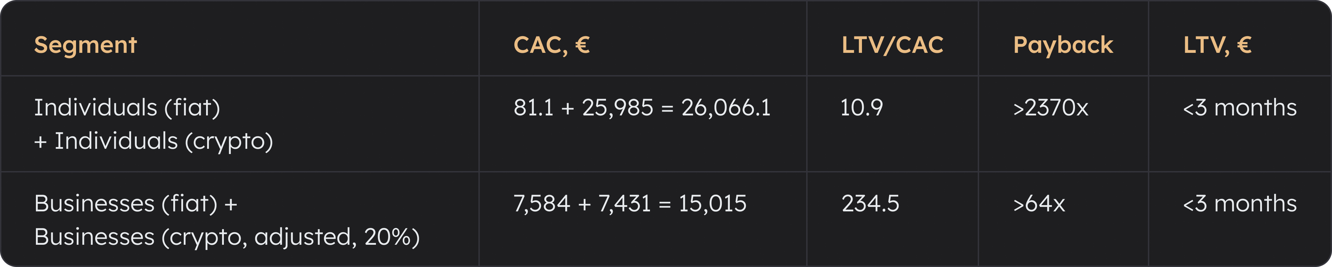Select the Individuals (fiat) segment text
This screenshot has height=267, width=1332.
[127, 108]
